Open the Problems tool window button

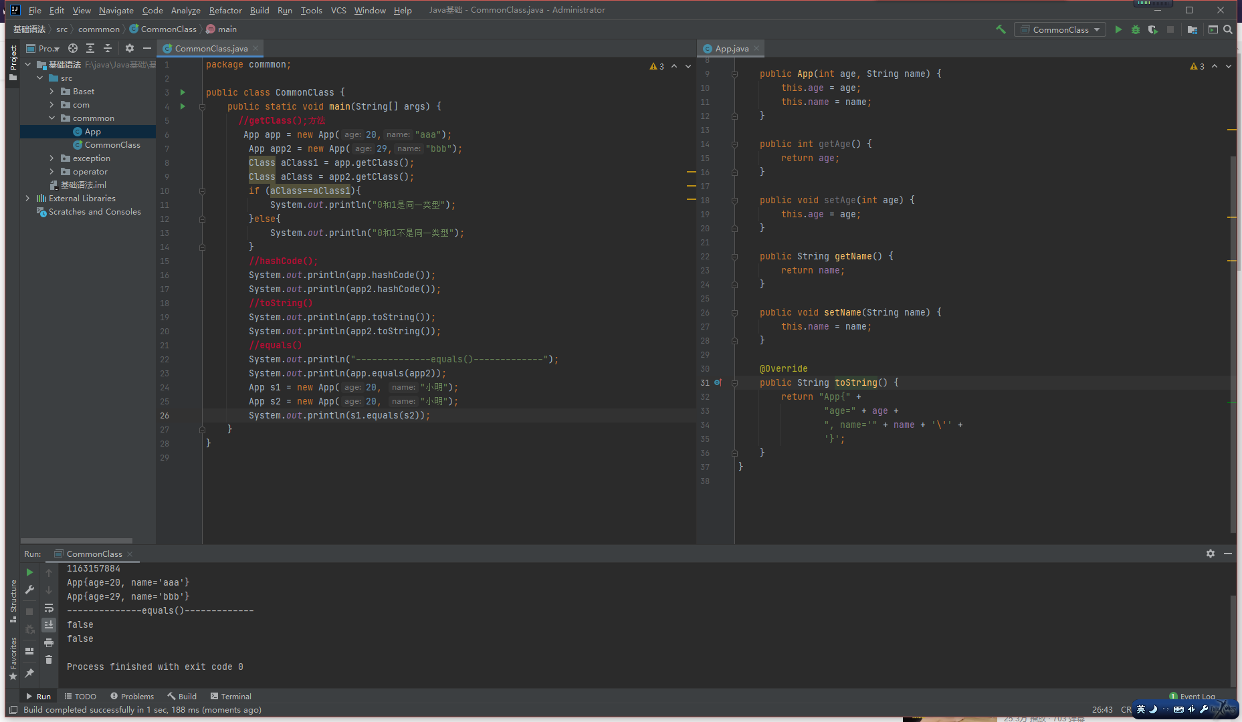[132, 696]
